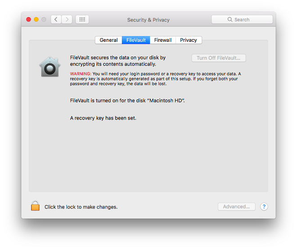Viewport: 297px width, 249px height.
Task: Click the padlock icon to unlock changes
Action: point(35,206)
